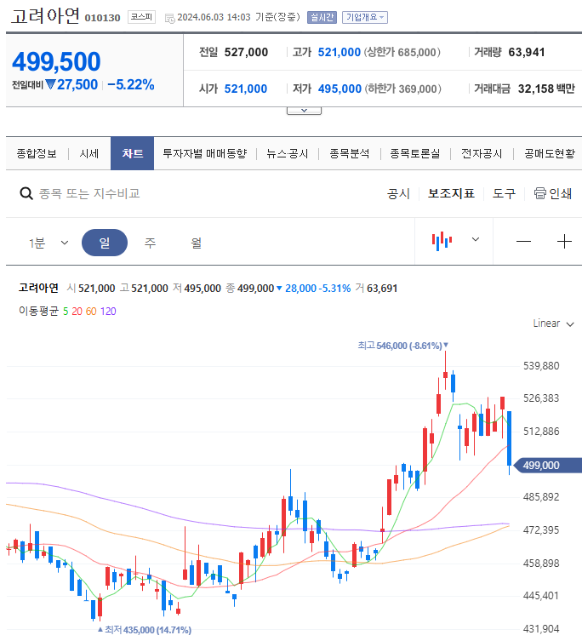Screen dimensions: 582x641
Task: Click the current price 499,500
Action: click(x=56, y=62)
